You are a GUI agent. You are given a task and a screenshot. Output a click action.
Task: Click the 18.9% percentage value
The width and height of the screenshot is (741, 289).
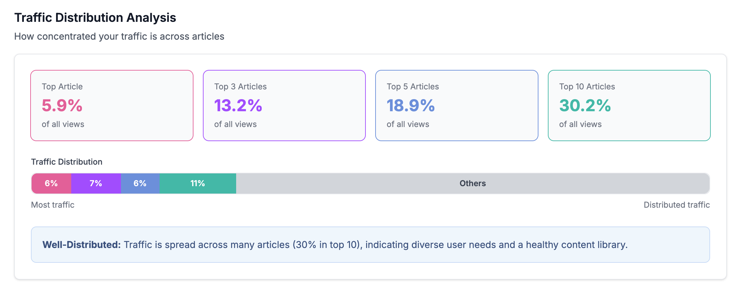click(x=410, y=106)
